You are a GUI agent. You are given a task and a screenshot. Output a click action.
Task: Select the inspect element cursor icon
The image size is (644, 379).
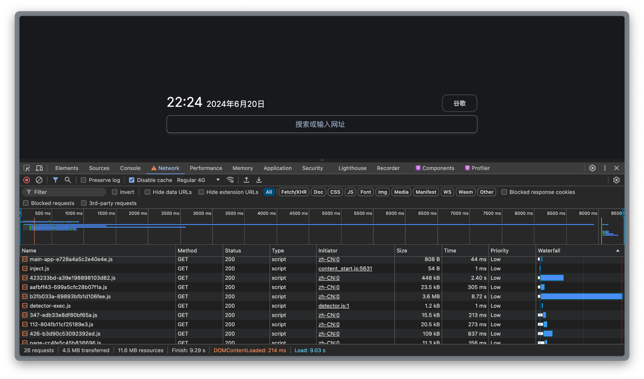(27, 168)
